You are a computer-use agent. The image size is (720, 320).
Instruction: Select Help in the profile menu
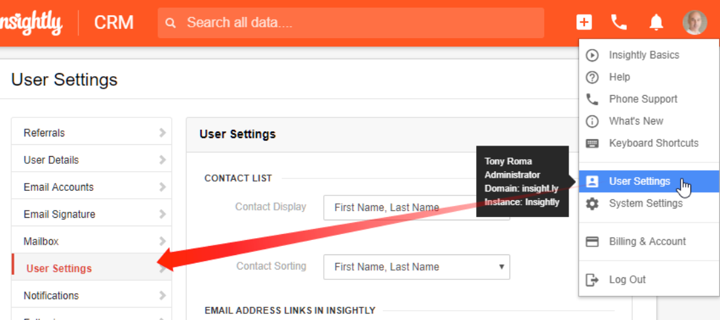tap(649, 77)
